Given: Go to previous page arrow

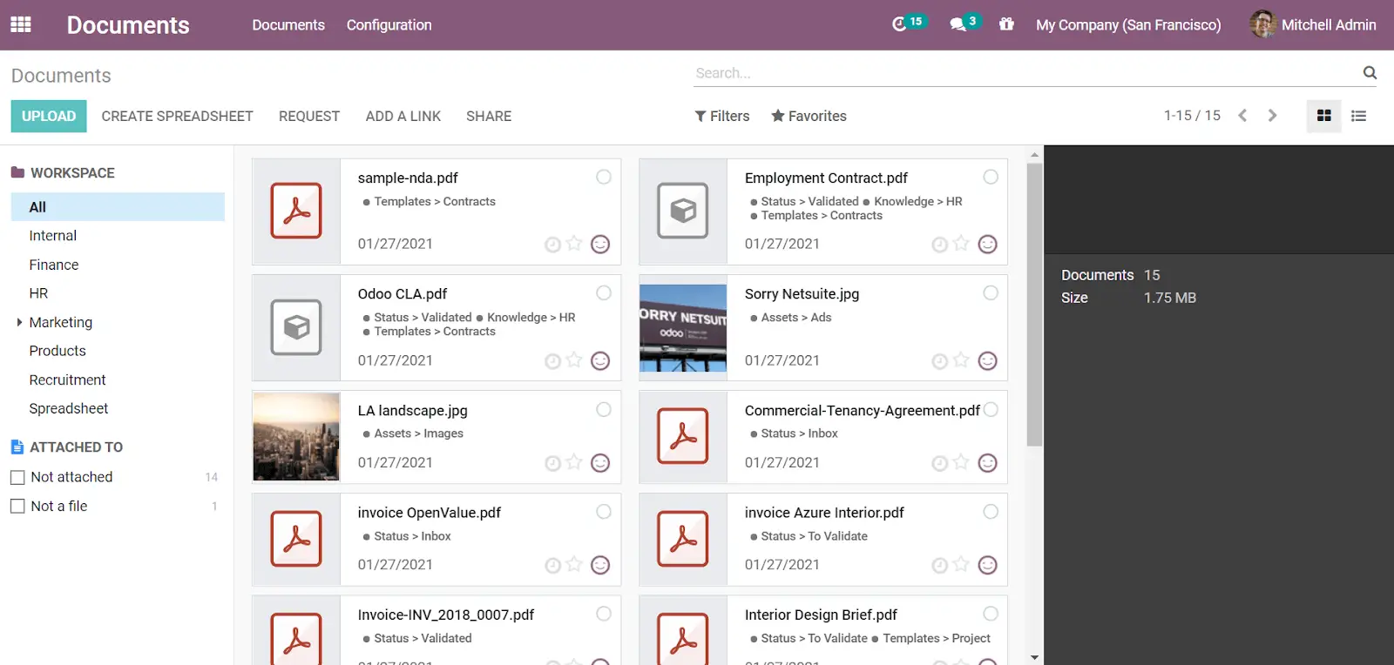Looking at the screenshot, I should 1242,116.
